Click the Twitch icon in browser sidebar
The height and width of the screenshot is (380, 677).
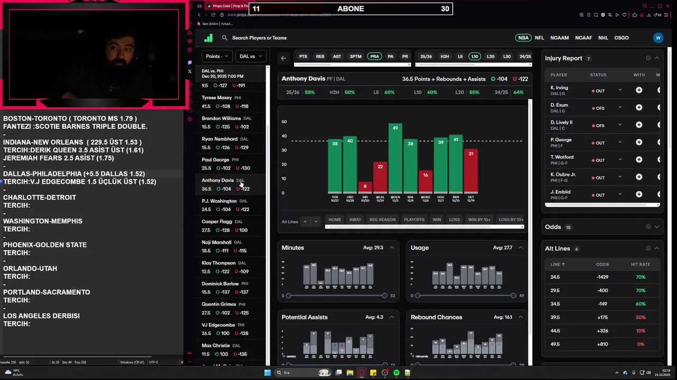[190, 62]
